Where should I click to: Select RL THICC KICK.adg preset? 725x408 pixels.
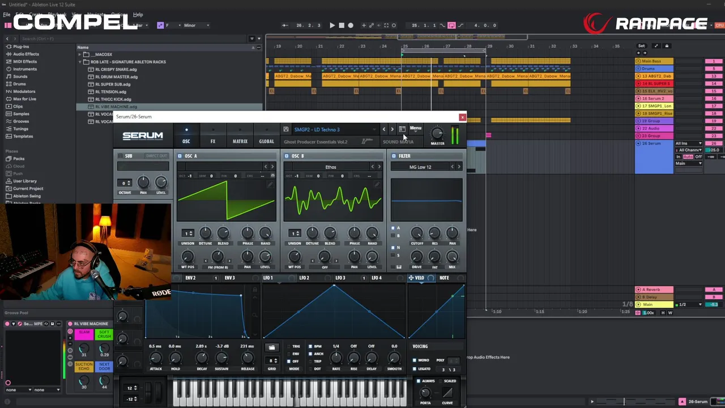tap(113, 99)
